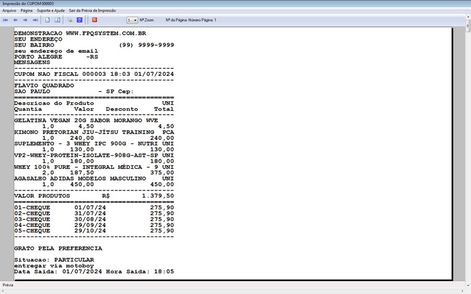Click GELATINA VEGAN 20G SABOR MORANGO line
This screenshot has height=294, width=471.
point(86,121)
